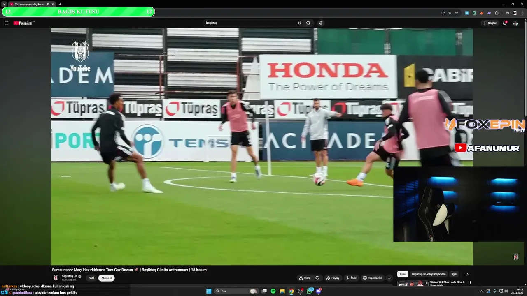Select the İlgili filter chip
Viewport: 527px width, 296px height.
(454, 274)
